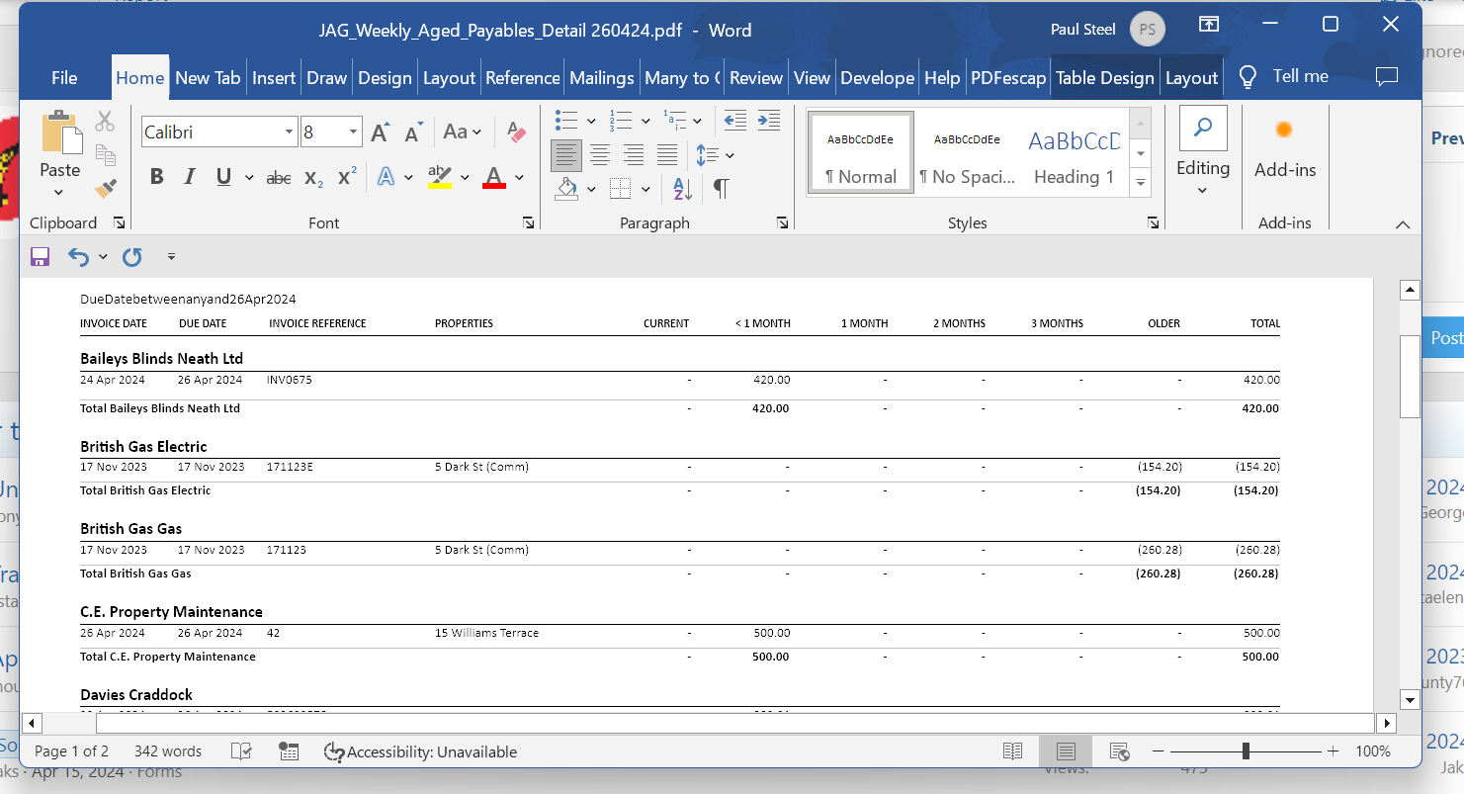Click the Multilevel list icon
Viewport: 1464px width, 794px height.
pyautogui.click(x=674, y=121)
